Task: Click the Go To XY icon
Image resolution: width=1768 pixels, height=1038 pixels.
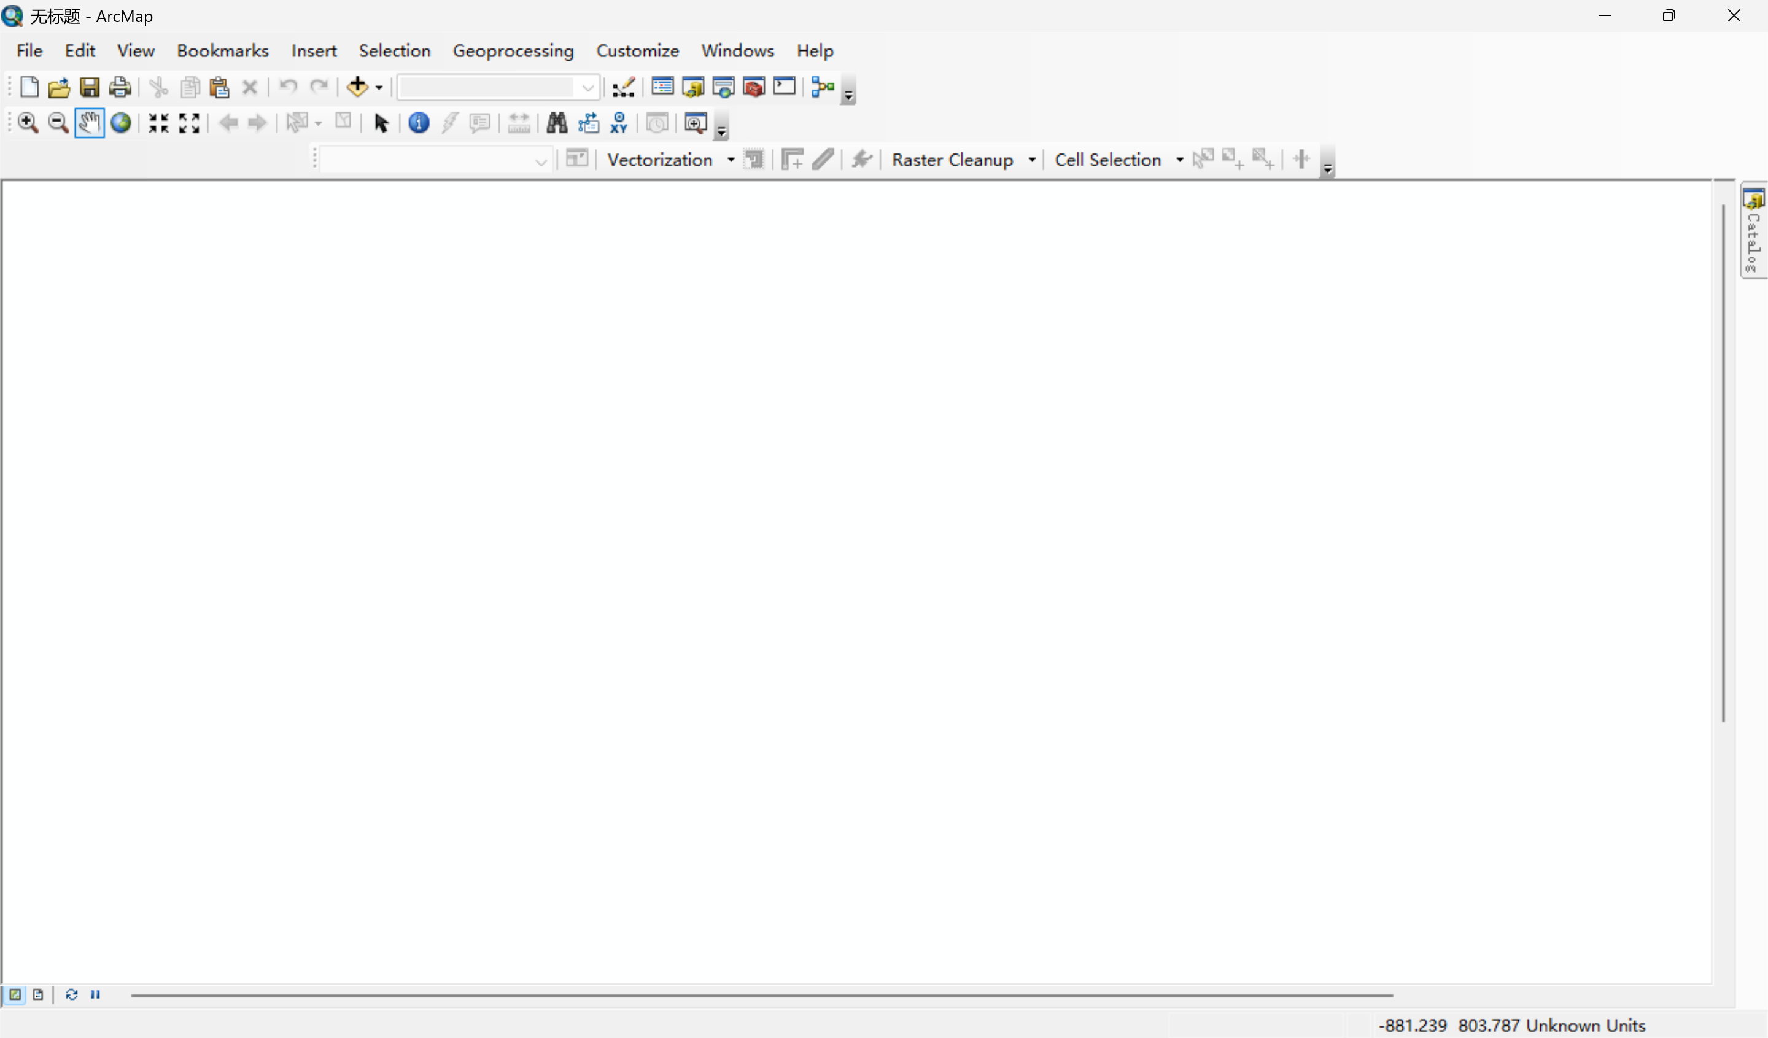Action: [x=618, y=123]
